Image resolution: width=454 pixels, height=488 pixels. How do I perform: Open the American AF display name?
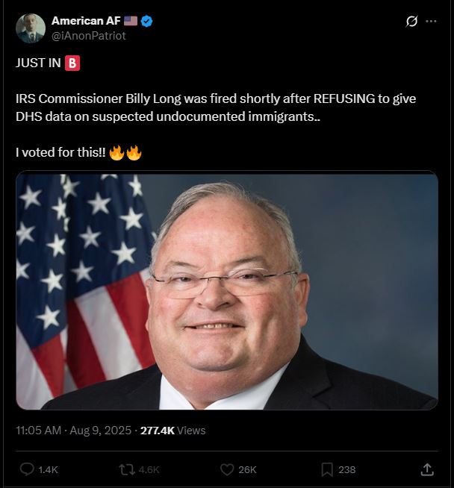[86, 21]
